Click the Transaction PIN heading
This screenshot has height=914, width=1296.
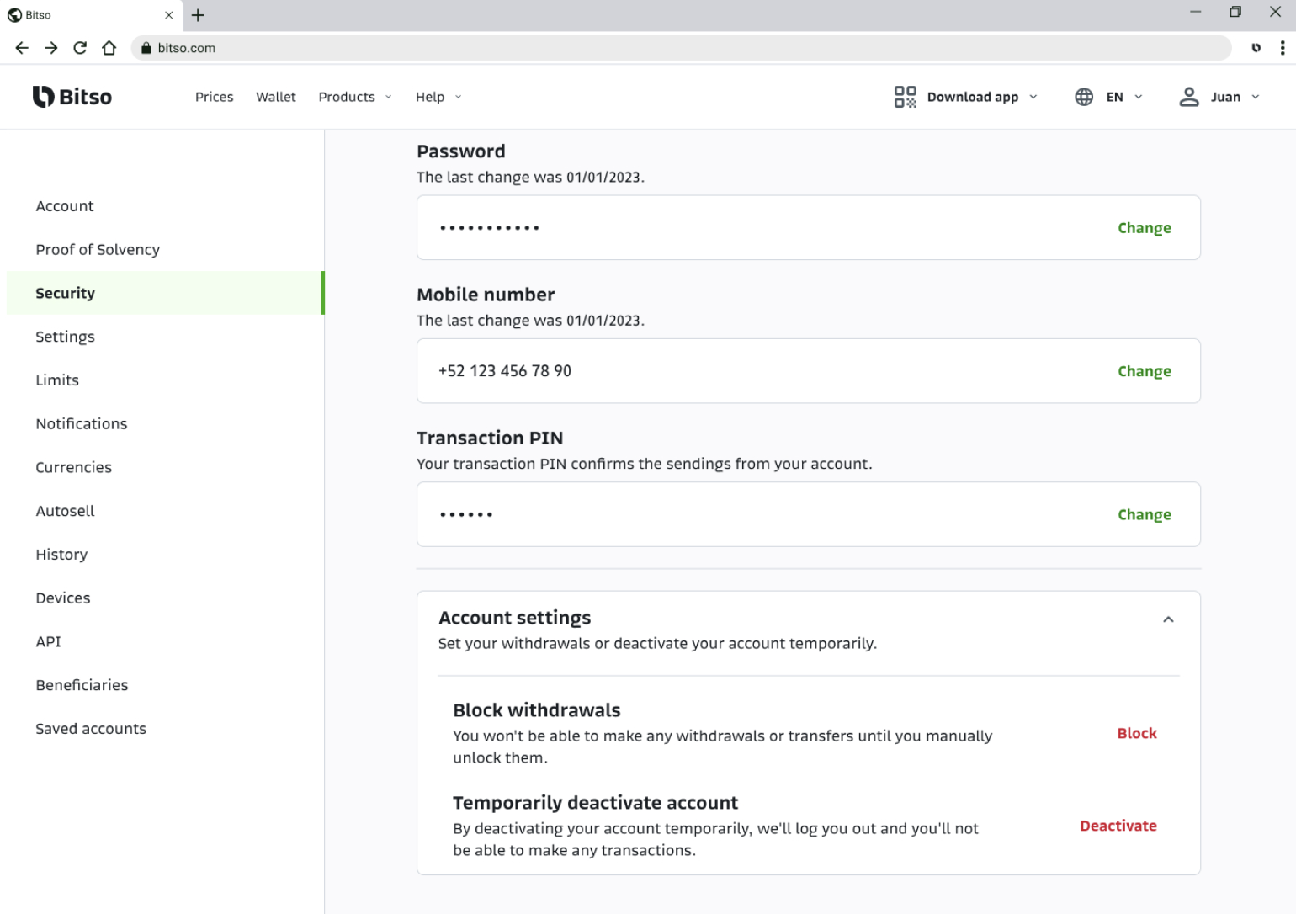490,438
